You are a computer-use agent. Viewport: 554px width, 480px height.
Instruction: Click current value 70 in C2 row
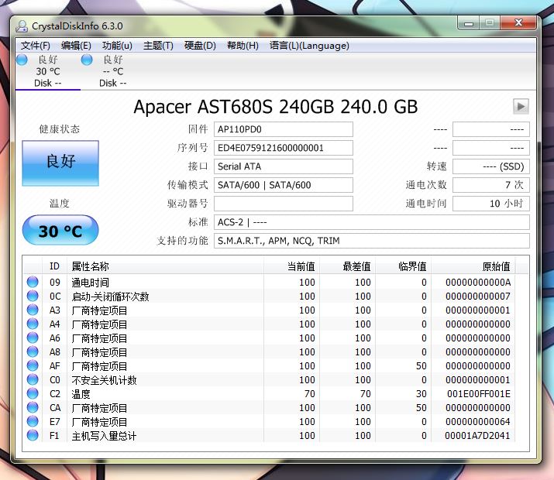coord(309,393)
